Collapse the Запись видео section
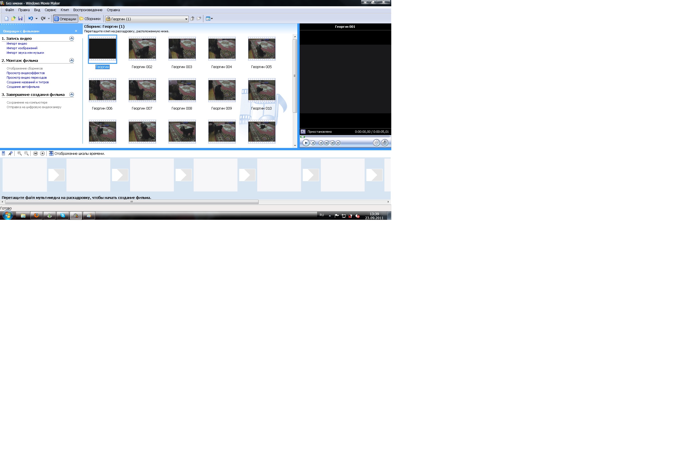The width and height of the screenshot is (676, 451). point(72,39)
